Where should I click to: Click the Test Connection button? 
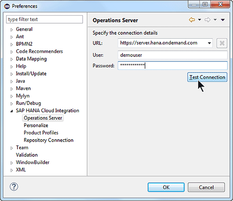207,77
